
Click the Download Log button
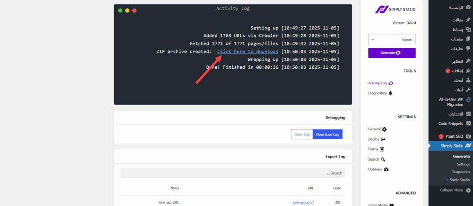327,134
